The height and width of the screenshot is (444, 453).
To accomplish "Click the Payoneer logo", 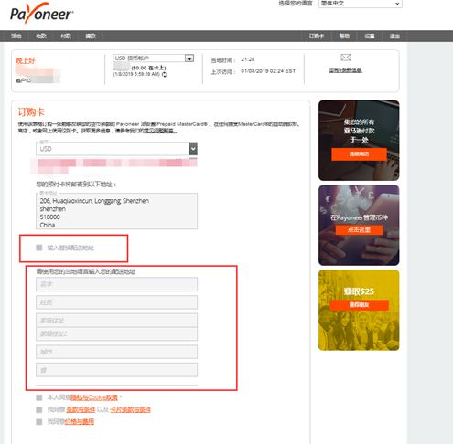I will click(x=41, y=14).
